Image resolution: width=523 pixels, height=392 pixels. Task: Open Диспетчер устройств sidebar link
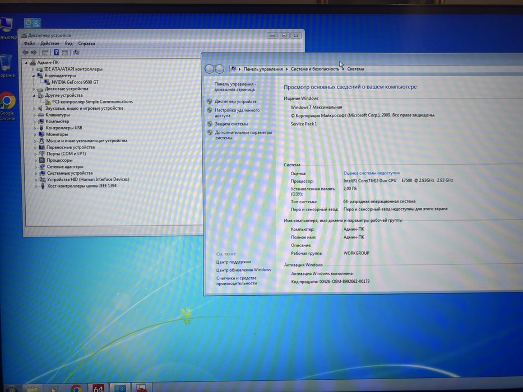(x=235, y=101)
